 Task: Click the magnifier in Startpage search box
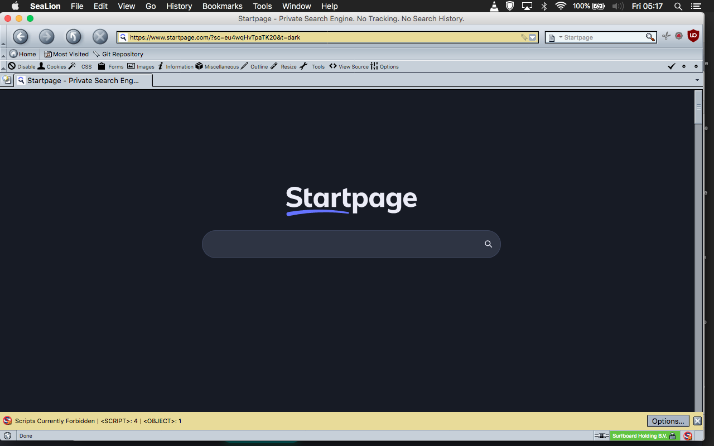488,244
